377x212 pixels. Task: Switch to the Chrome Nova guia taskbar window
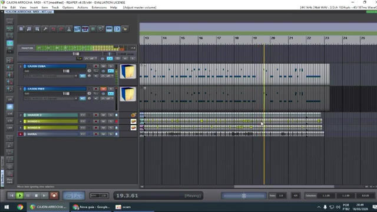click(91, 207)
